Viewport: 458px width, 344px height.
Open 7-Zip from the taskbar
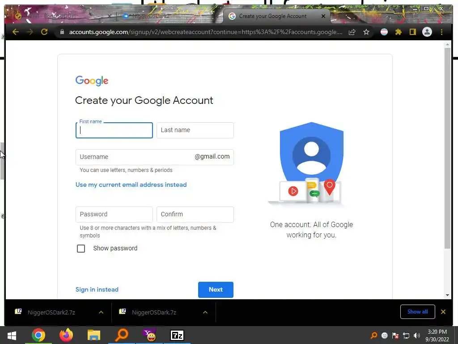(177, 335)
